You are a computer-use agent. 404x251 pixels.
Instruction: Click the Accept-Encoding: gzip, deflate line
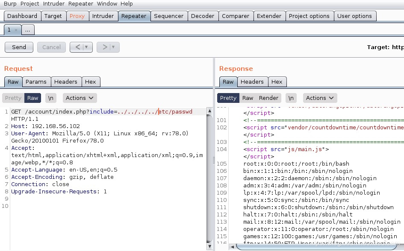(x=62, y=177)
